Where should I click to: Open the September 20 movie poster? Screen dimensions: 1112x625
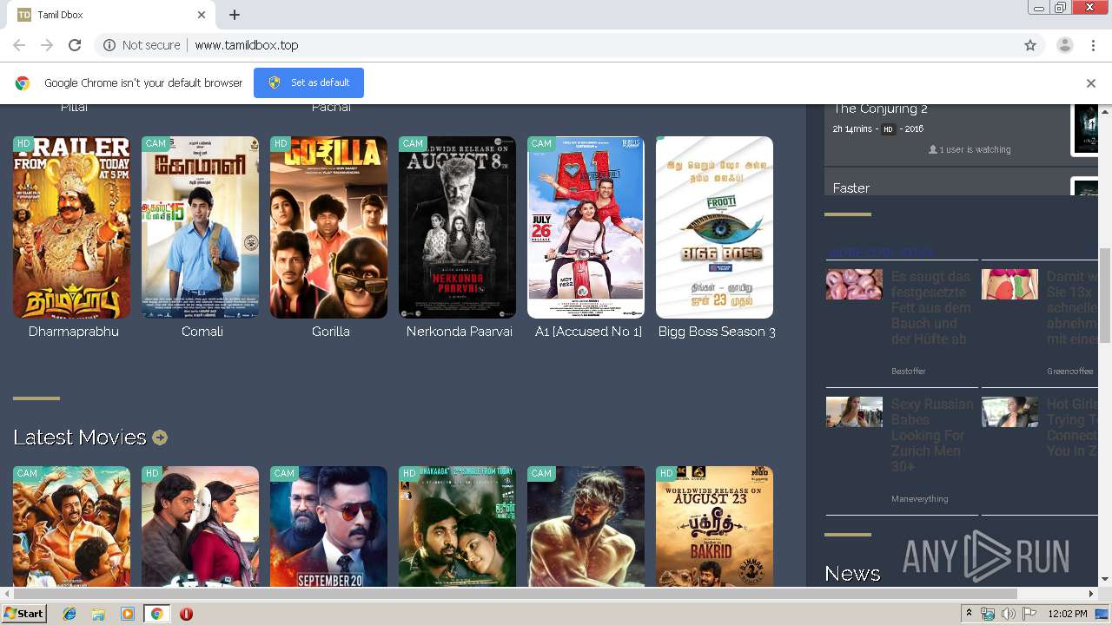(328, 527)
